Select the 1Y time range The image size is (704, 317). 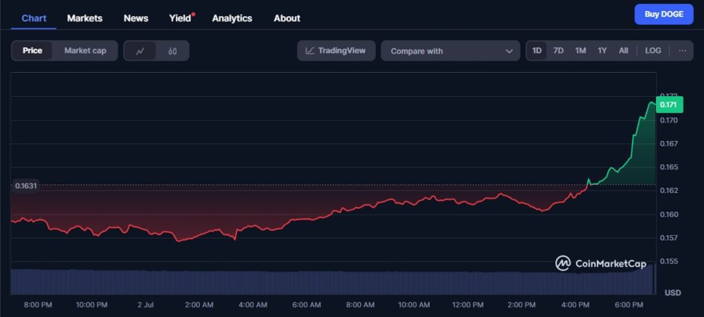[x=602, y=51]
